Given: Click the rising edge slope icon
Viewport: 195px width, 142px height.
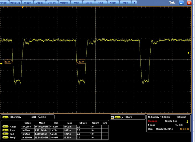Looking at the screenshot, I should pos(124,117).
